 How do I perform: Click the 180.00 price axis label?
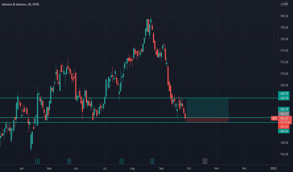pos(284,16)
